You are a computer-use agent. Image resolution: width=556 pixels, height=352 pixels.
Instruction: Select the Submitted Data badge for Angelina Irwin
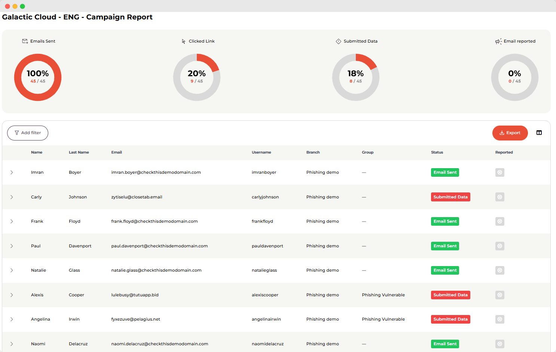pyautogui.click(x=450, y=319)
